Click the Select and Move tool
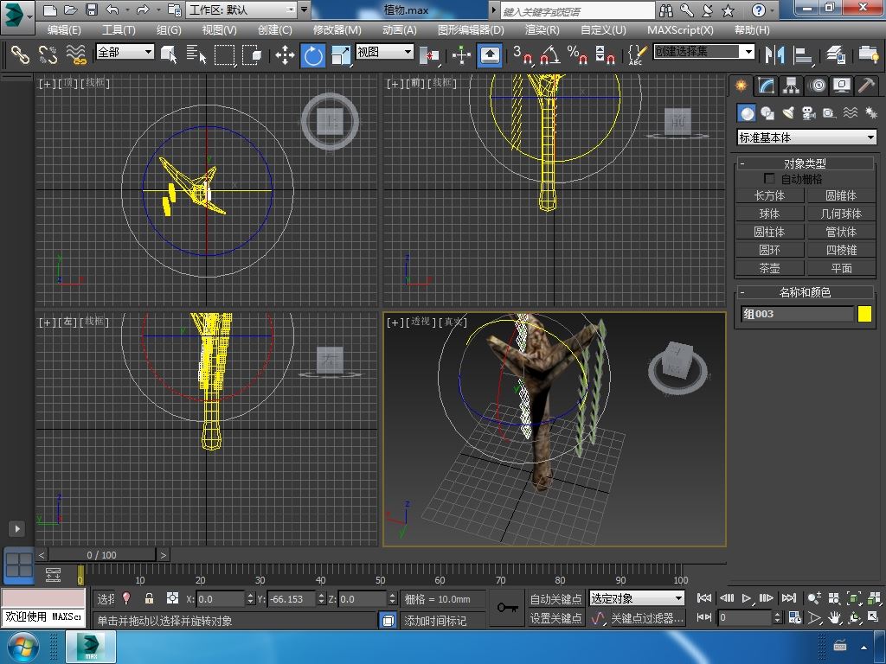 (285, 55)
